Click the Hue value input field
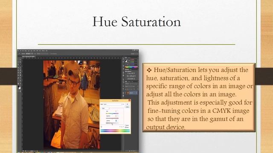This screenshot has width=273, height=153. tap(117, 111)
